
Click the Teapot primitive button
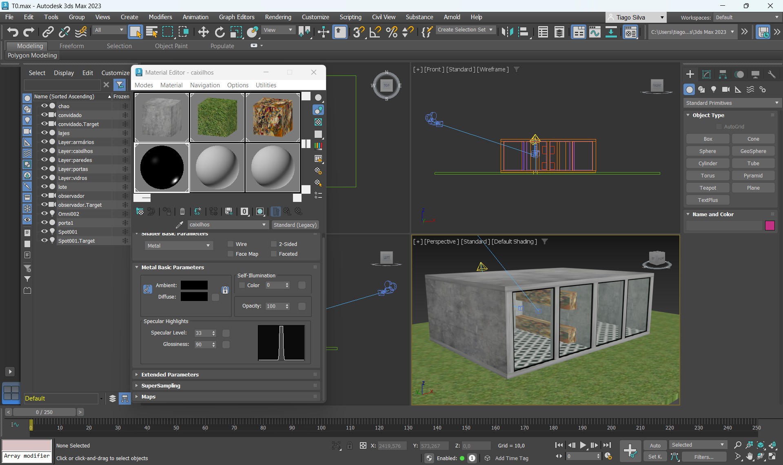point(708,188)
